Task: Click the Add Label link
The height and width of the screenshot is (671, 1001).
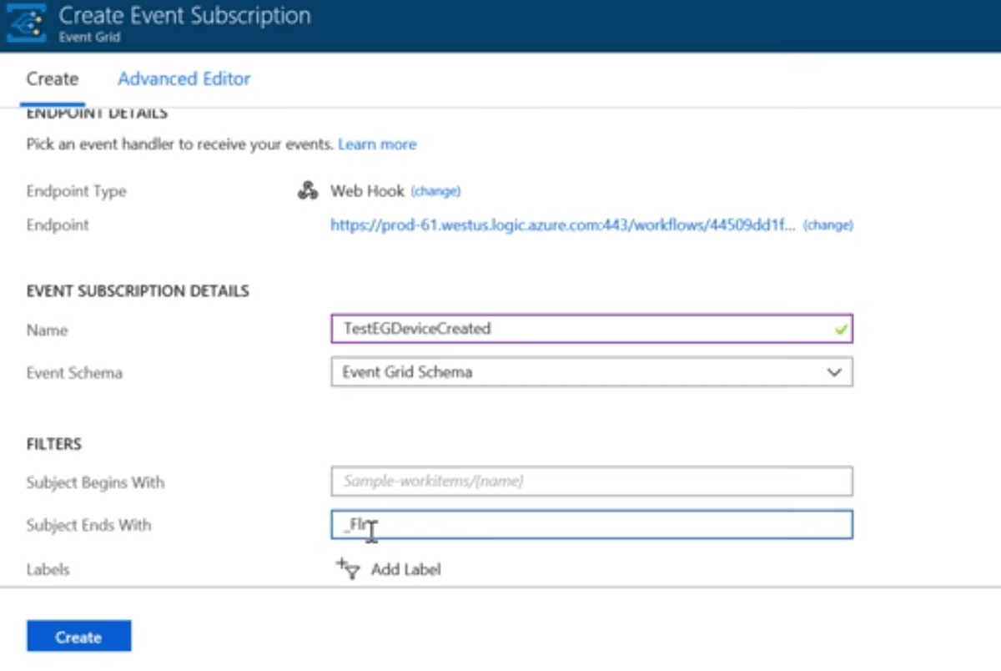Action: (x=406, y=570)
